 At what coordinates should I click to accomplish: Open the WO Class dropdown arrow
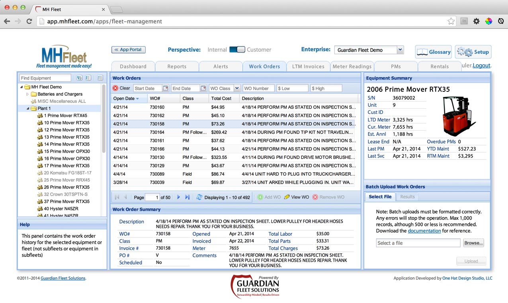[237, 88]
